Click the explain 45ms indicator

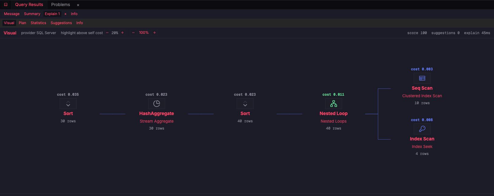coord(477,33)
